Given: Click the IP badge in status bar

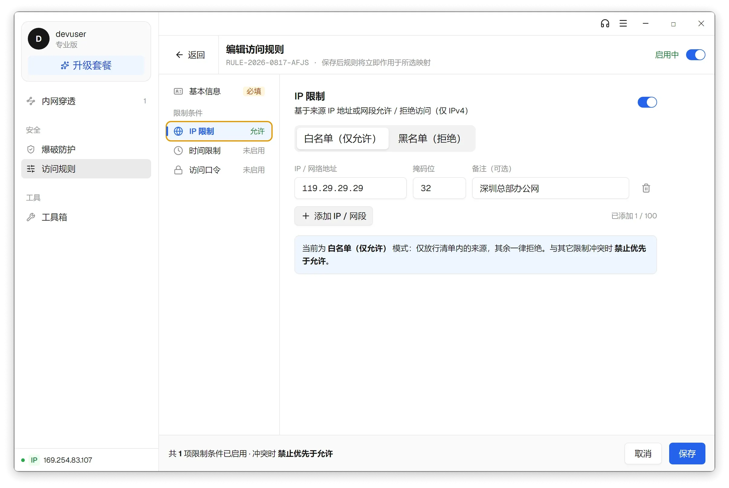Looking at the screenshot, I should [x=34, y=460].
